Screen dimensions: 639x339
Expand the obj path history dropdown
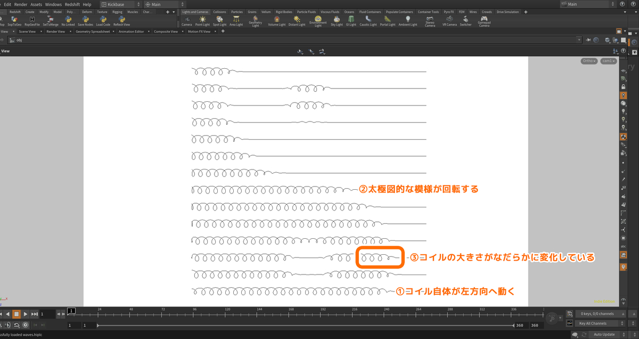point(579,40)
